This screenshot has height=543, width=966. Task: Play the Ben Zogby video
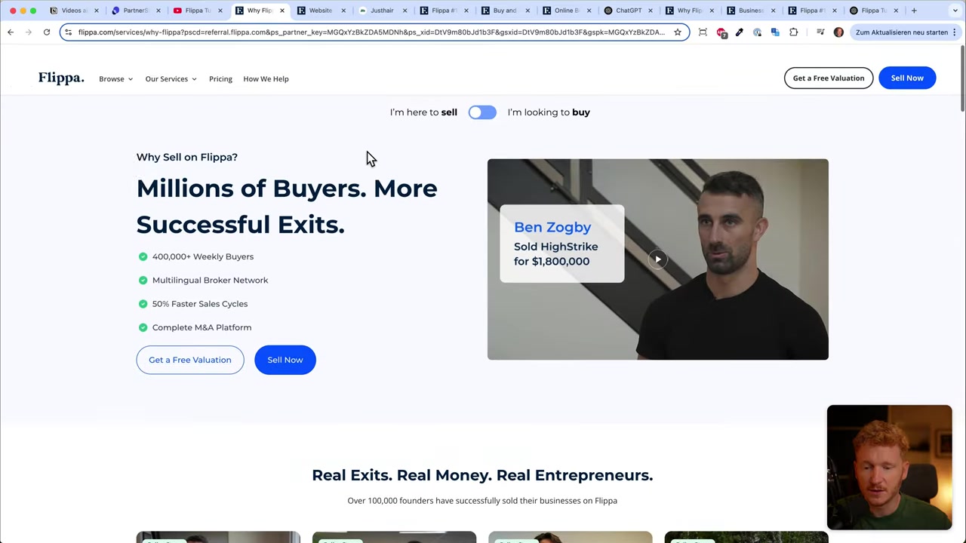658,259
